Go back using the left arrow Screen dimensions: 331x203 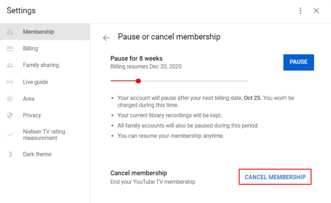(106, 38)
